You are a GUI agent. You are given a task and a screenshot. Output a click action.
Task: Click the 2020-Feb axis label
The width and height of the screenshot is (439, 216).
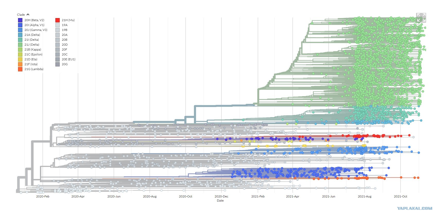point(43,196)
